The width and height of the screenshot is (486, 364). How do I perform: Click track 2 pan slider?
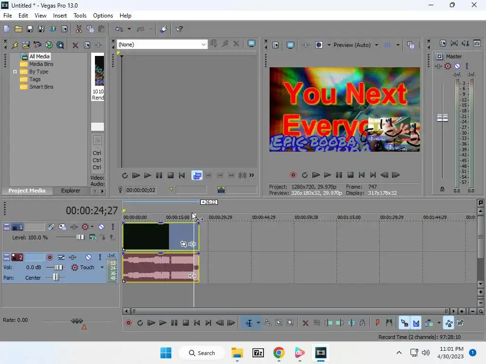click(x=56, y=278)
